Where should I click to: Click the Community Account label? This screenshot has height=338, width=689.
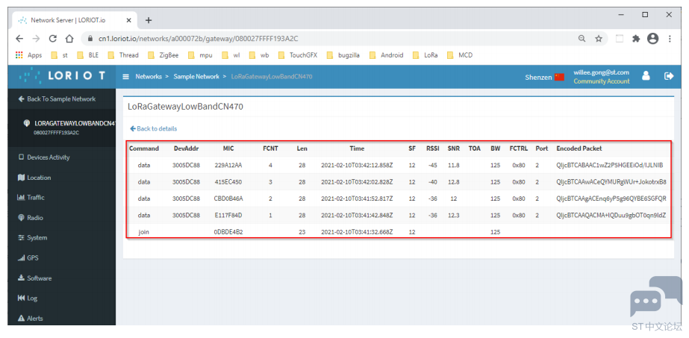pos(601,81)
